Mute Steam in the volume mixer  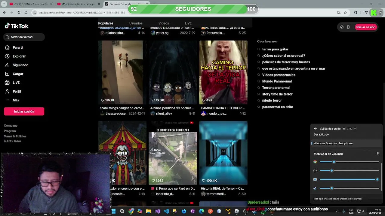(x=315, y=188)
